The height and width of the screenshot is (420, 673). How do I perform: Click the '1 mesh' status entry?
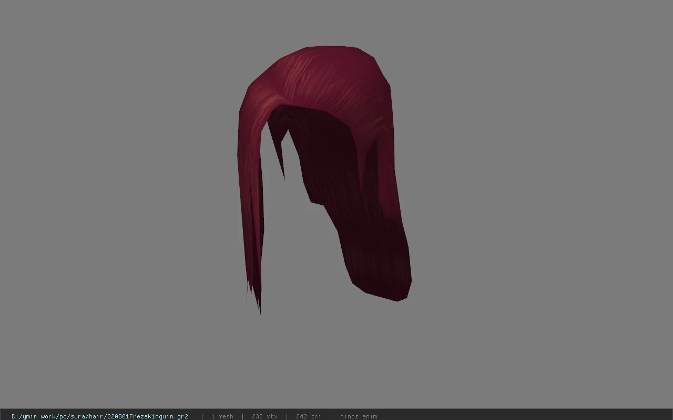(x=222, y=416)
